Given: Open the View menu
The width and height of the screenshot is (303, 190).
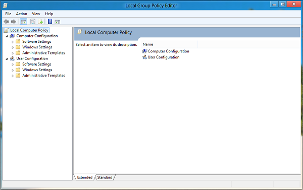Looking at the screenshot, I should (36, 14).
